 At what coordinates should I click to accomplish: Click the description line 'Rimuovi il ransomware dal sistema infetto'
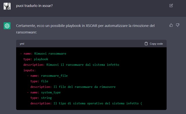click(71, 65)
